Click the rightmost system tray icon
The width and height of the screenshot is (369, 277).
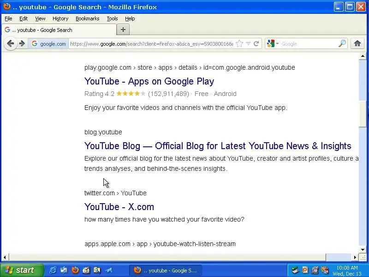(325, 270)
